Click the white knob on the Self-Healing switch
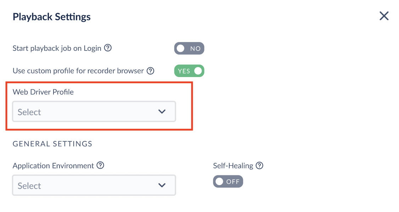Image resolution: width=399 pixels, height=212 pixels. click(x=219, y=181)
